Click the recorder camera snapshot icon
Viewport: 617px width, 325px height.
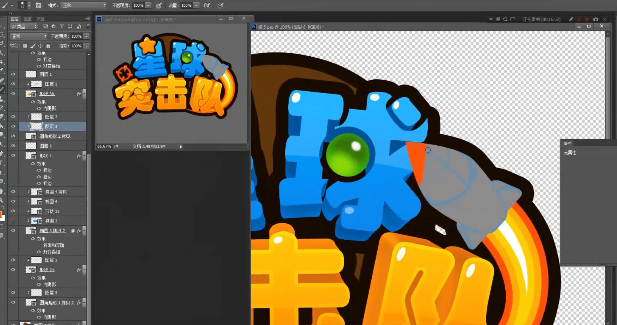click(596, 19)
